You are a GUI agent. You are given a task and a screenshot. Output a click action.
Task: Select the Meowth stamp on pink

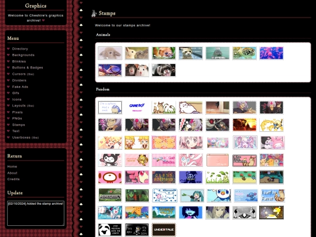[x=137, y=160]
